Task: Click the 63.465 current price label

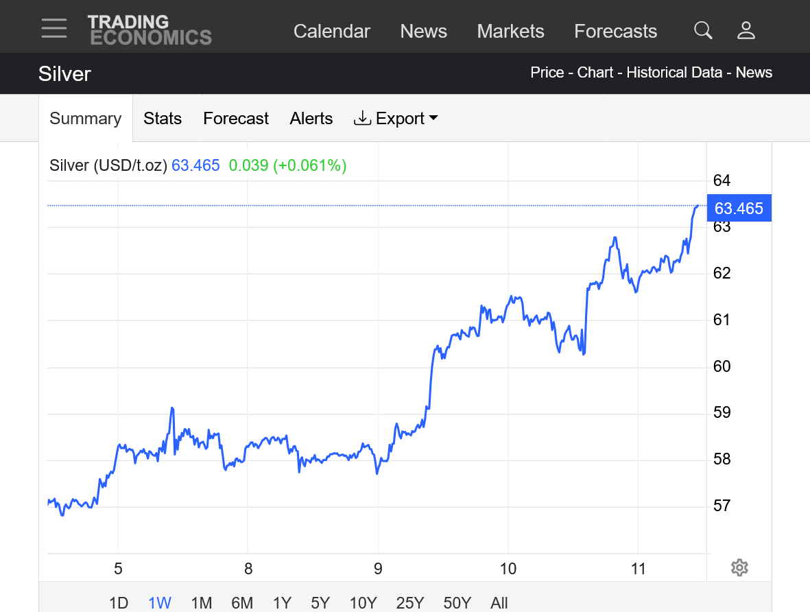Action: click(x=739, y=208)
